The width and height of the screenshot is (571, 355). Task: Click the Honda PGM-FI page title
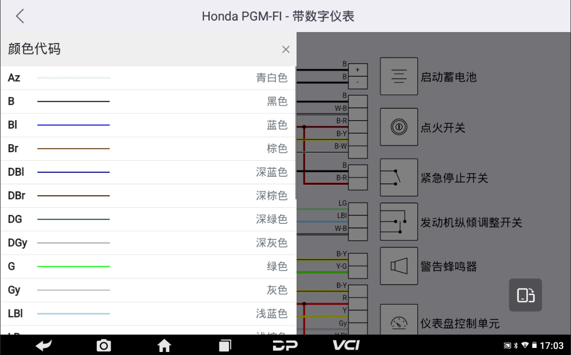click(x=278, y=16)
